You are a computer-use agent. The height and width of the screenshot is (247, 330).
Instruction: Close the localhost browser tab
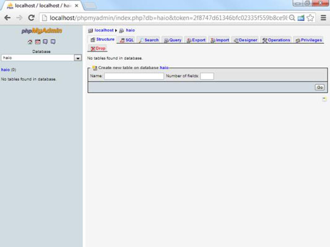77,6
